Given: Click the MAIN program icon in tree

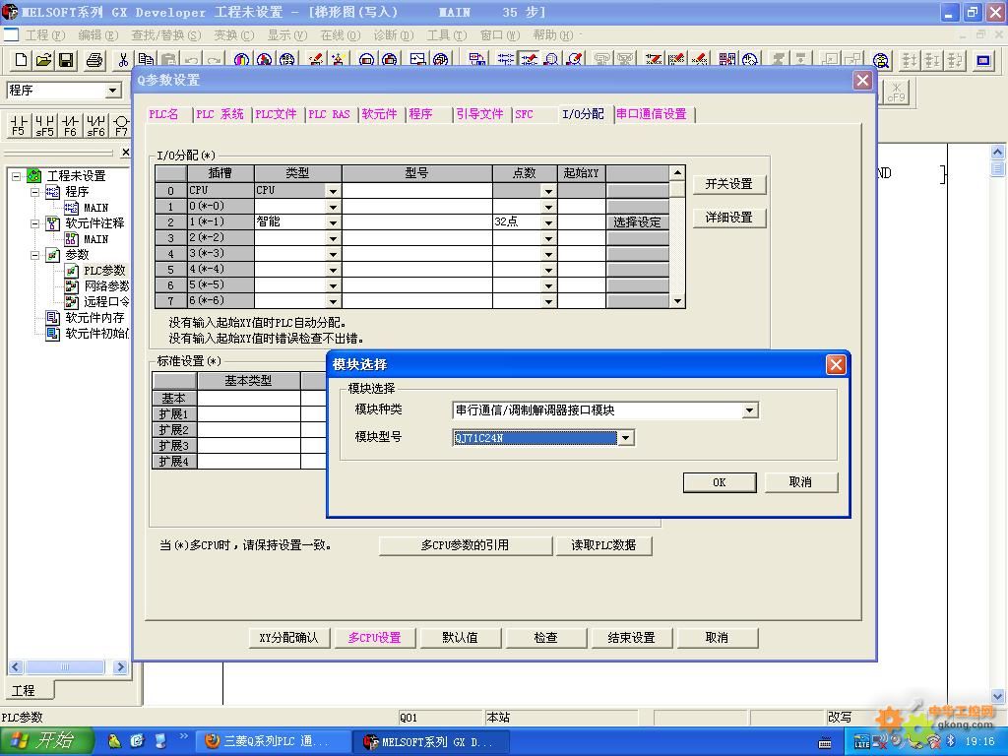Looking at the screenshot, I should pos(71,208).
